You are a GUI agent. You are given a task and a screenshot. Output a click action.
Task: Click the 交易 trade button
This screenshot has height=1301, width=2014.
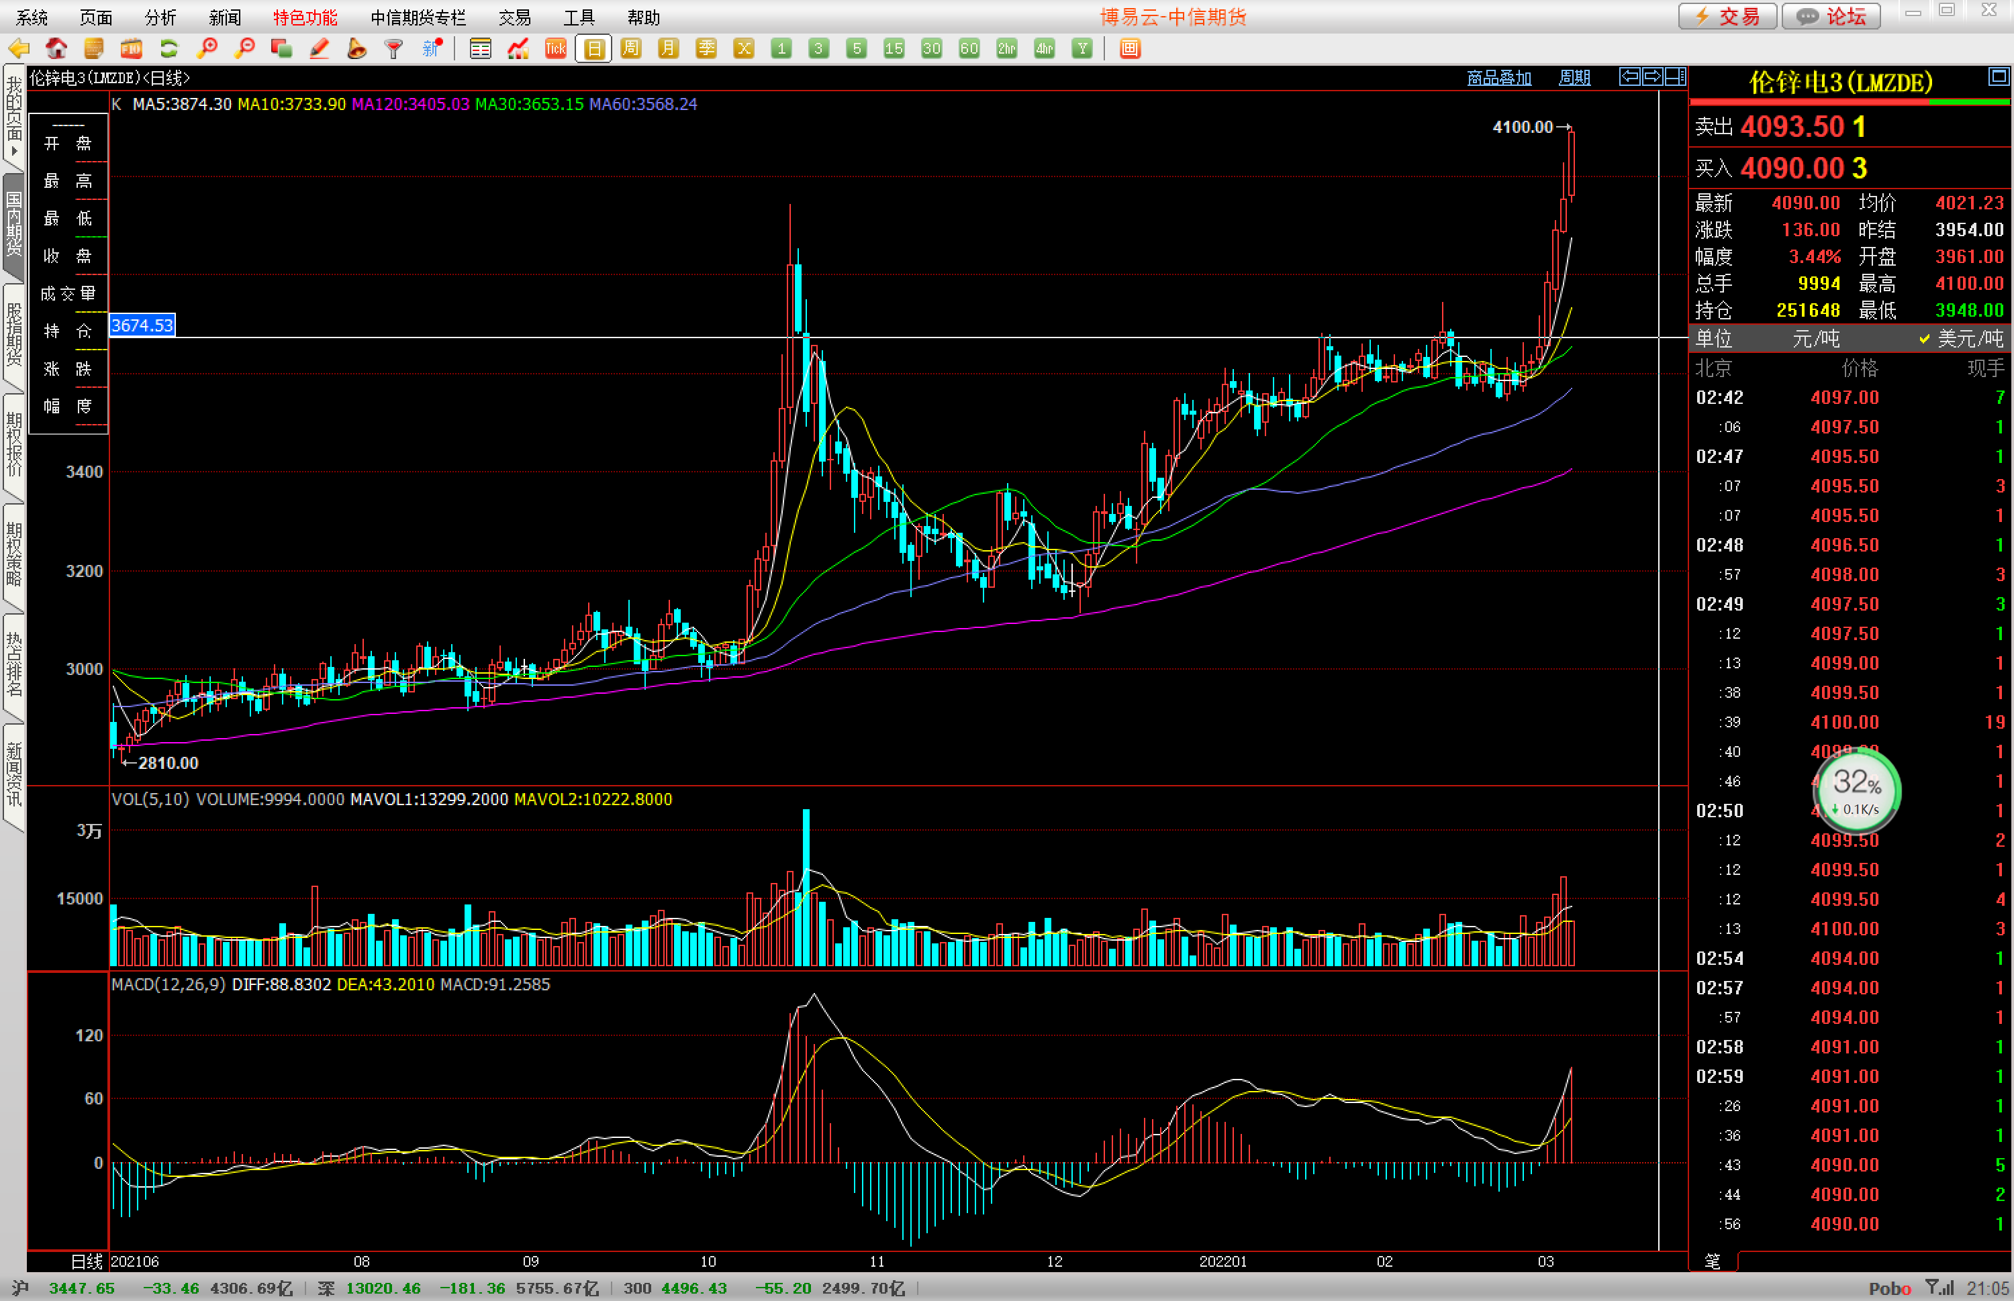click(1727, 16)
